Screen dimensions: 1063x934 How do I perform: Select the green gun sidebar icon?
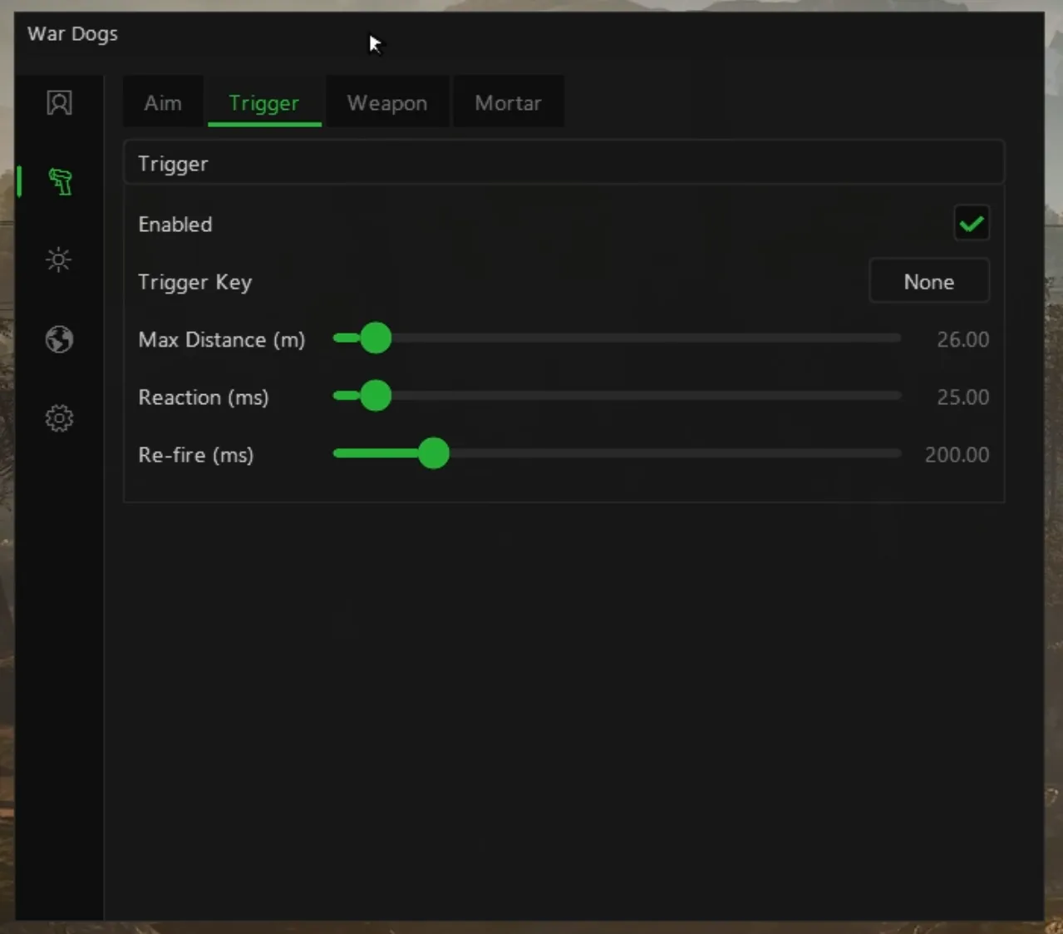[60, 181]
